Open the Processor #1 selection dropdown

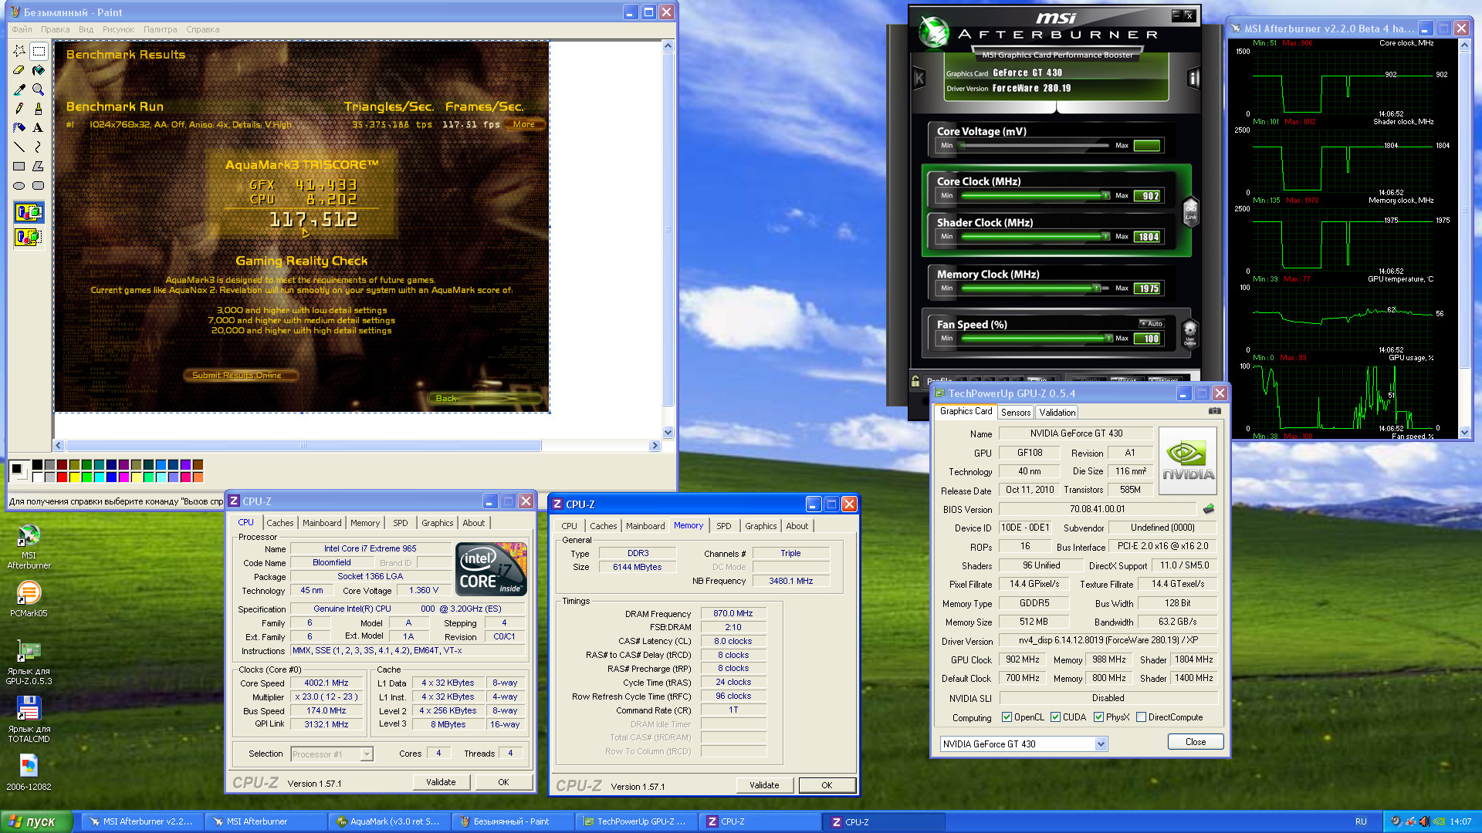(x=367, y=754)
